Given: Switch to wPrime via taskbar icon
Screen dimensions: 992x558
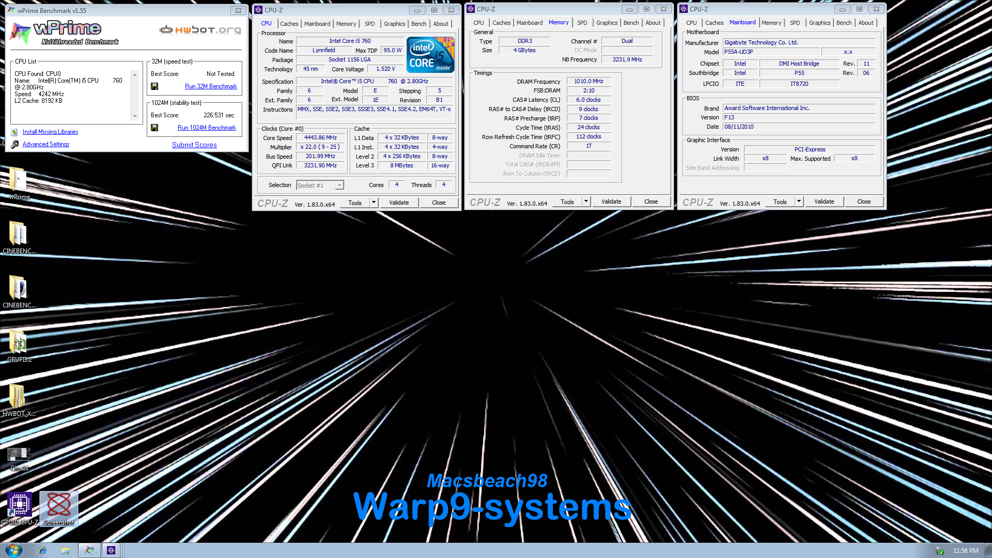Looking at the screenshot, I should click(89, 550).
